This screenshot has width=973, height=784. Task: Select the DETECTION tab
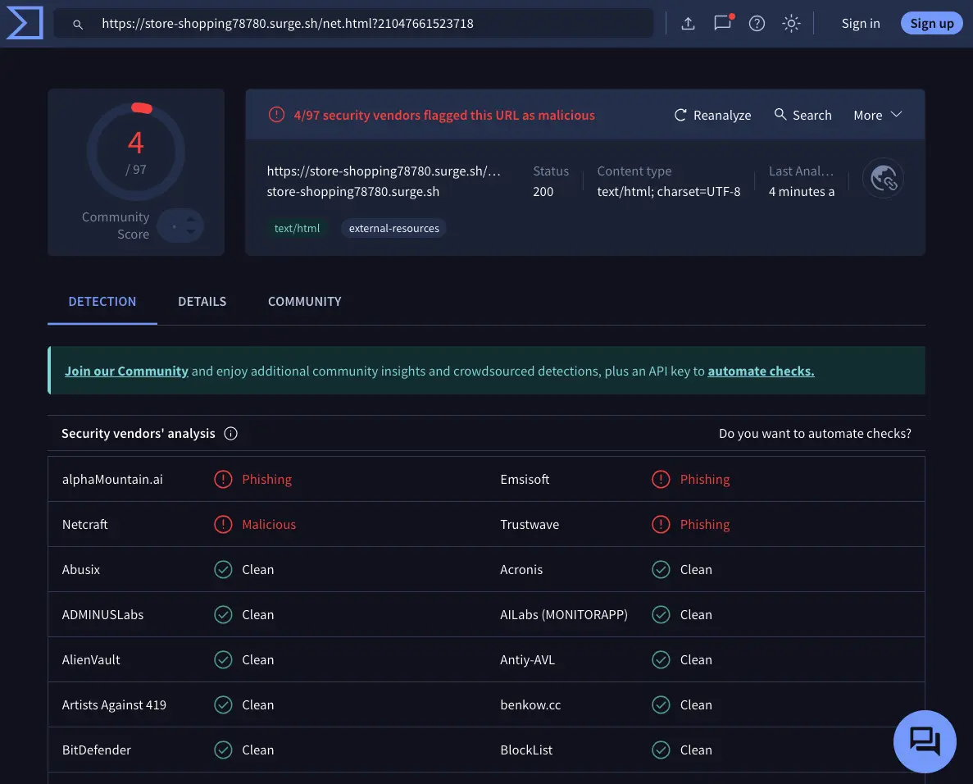tap(102, 302)
